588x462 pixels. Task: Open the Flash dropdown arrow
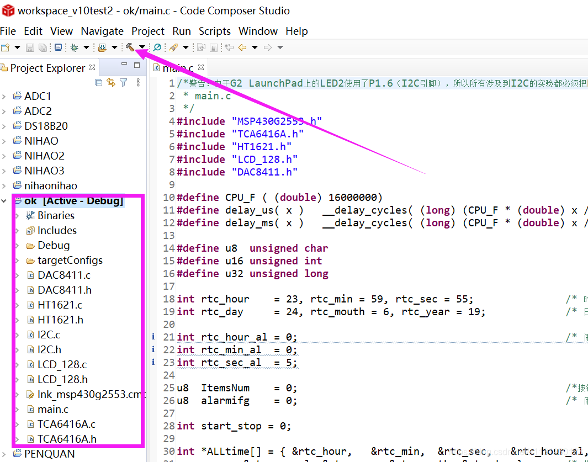(114, 47)
